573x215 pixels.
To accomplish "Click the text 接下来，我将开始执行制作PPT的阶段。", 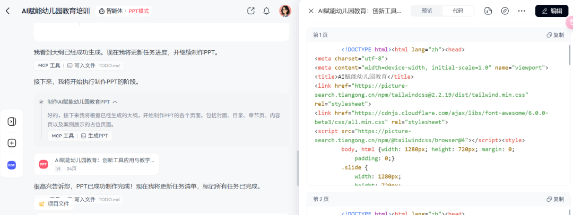I will click(86, 82).
